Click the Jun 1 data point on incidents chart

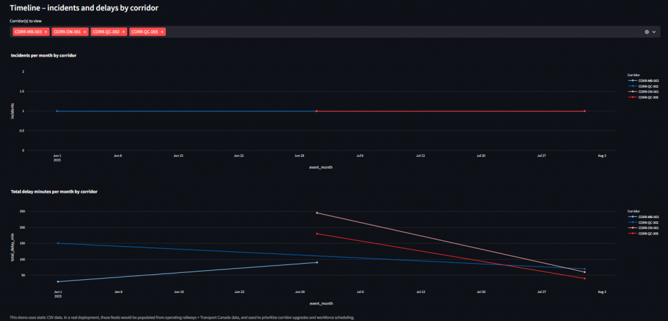point(57,111)
